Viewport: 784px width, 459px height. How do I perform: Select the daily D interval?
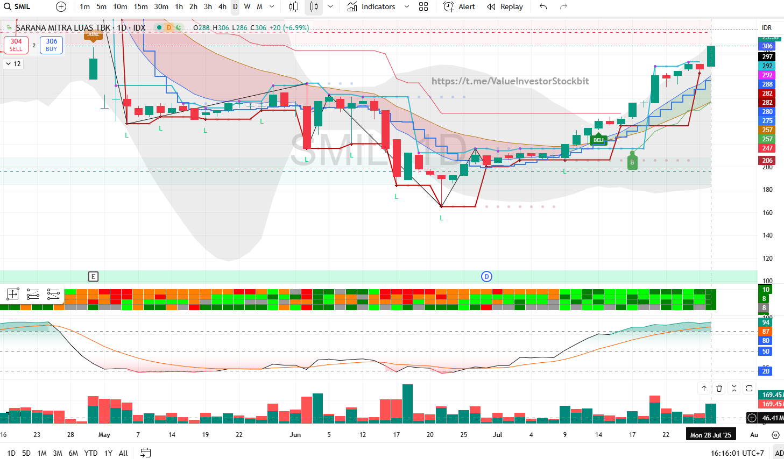[235, 6]
